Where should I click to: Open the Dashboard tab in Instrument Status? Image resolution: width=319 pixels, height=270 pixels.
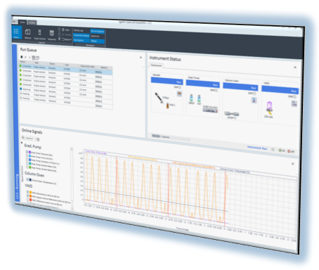pos(156,65)
